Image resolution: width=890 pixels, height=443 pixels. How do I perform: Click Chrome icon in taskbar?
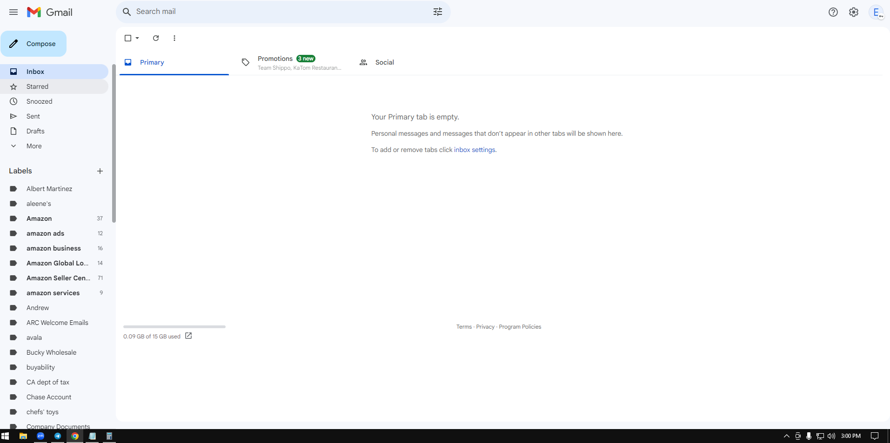pos(75,436)
